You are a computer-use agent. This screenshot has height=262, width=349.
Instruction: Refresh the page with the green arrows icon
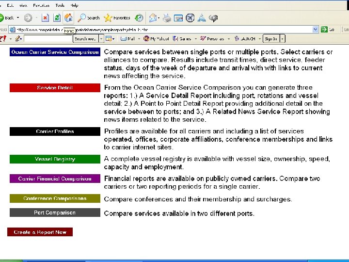coord(57,18)
